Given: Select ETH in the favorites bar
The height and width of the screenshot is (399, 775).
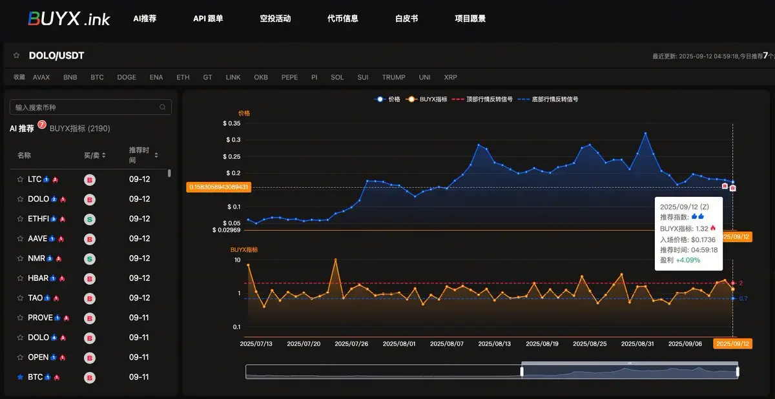Looking at the screenshot, I should click(183, 77).
